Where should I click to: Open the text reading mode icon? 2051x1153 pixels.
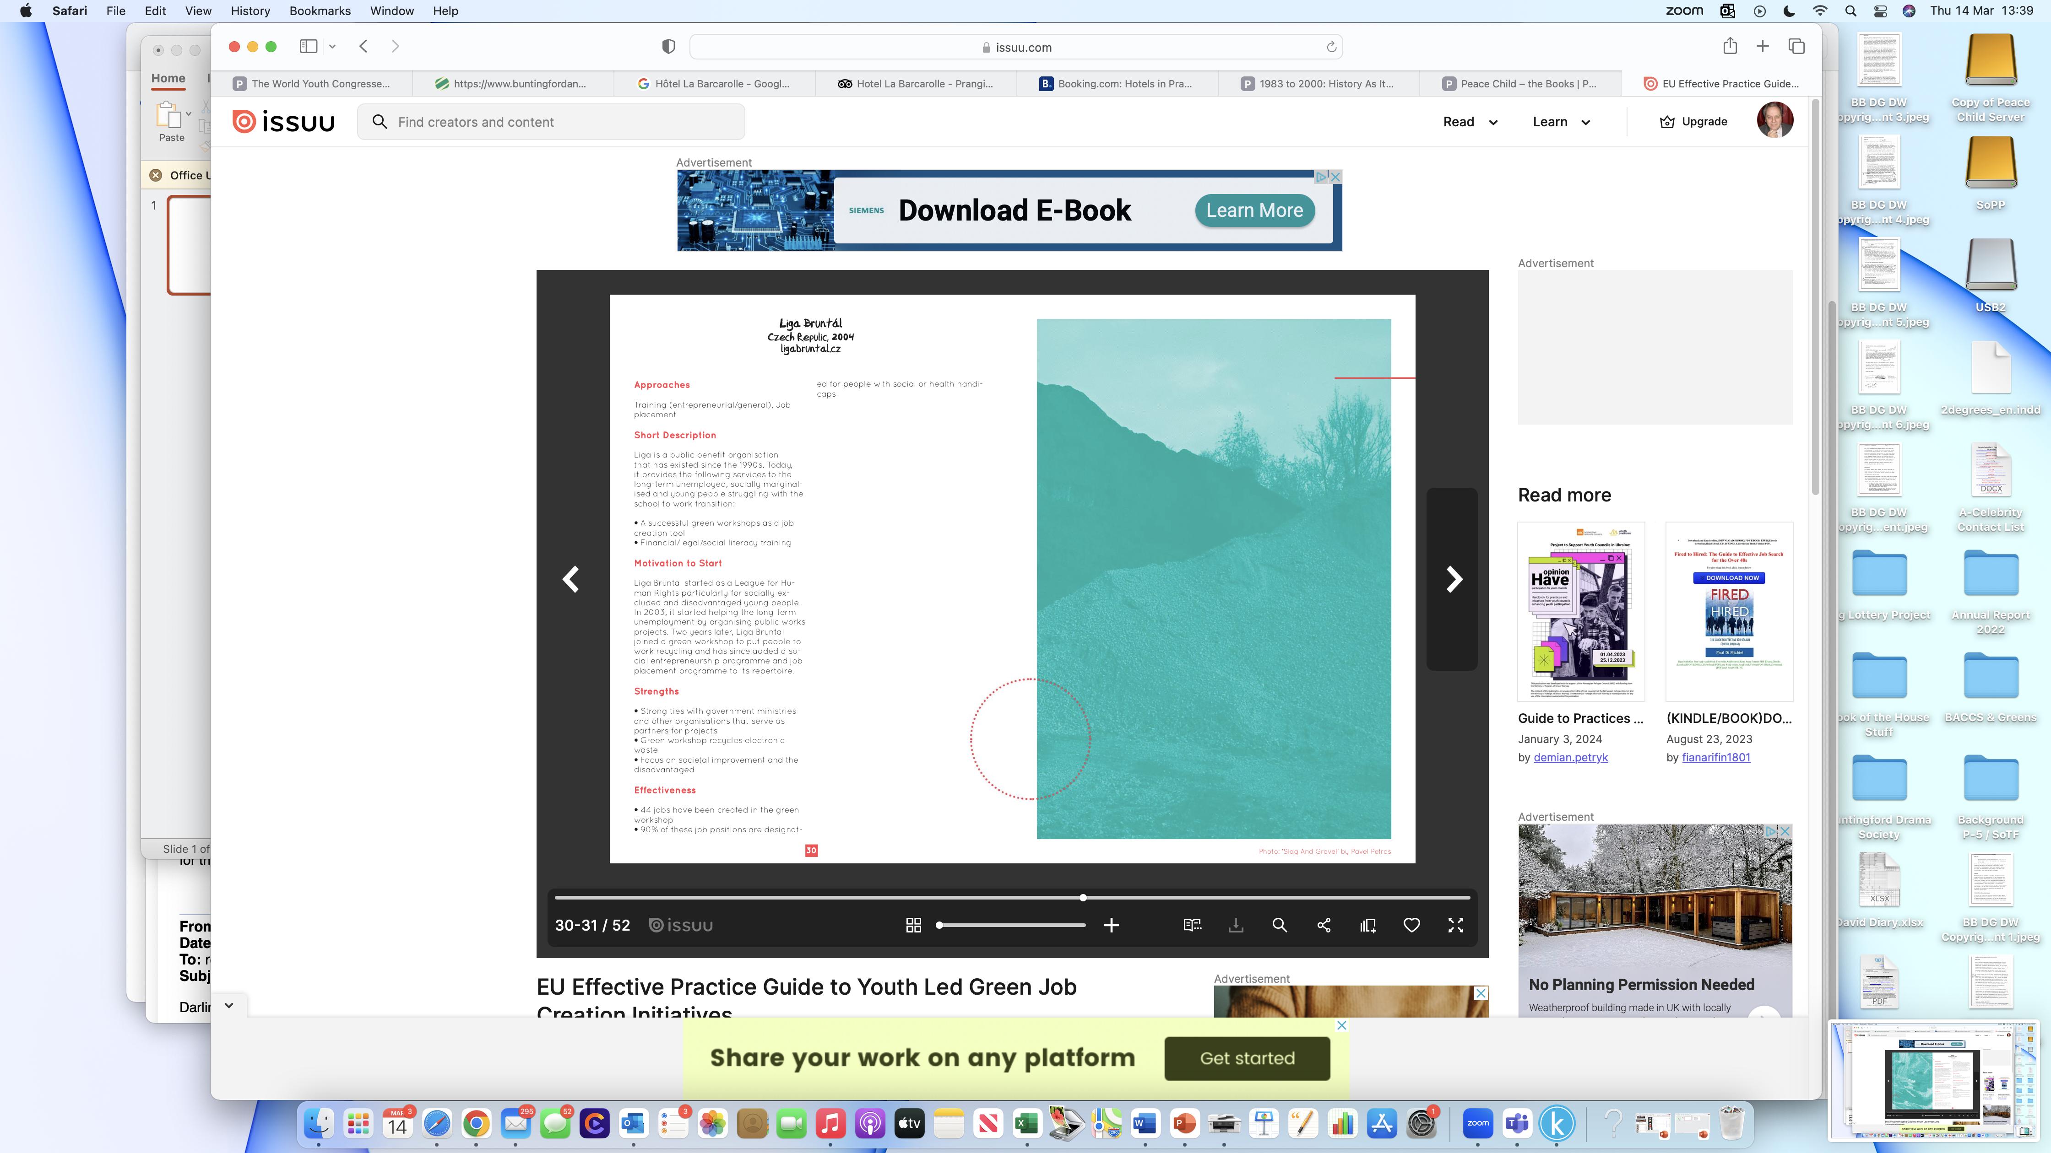click(1192, 925)
